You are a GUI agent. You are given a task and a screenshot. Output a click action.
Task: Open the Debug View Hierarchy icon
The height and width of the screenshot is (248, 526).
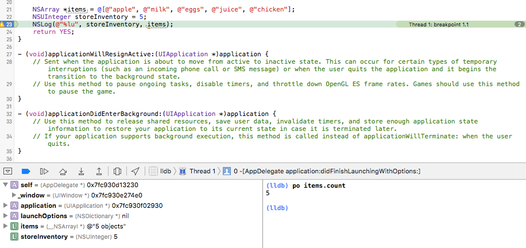point(117,171)
